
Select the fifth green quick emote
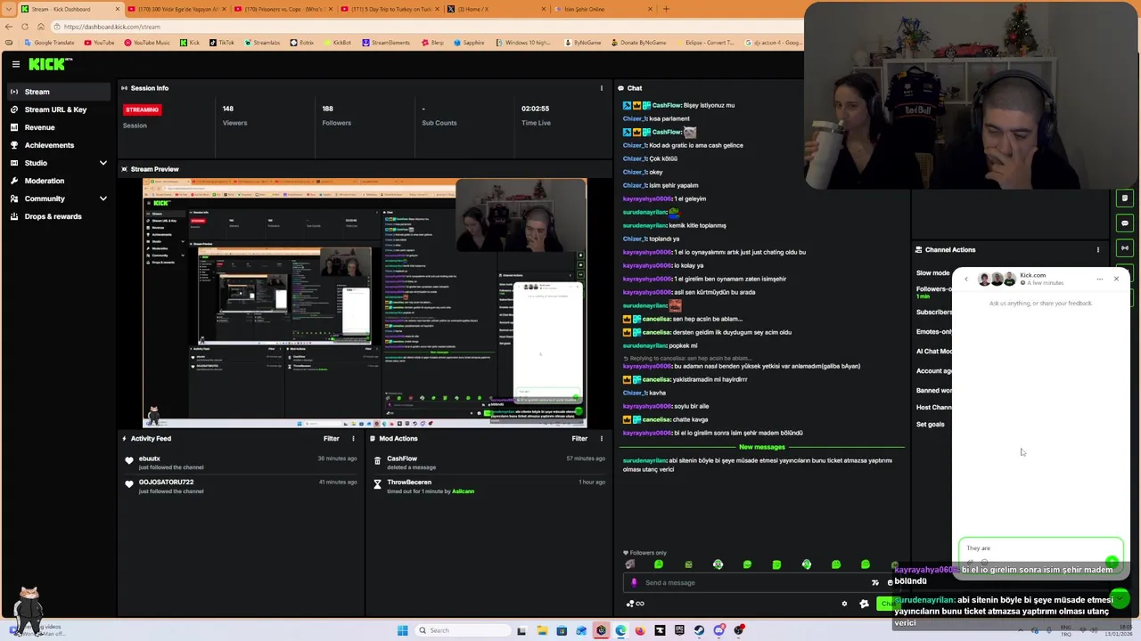(x=747, y=564)
